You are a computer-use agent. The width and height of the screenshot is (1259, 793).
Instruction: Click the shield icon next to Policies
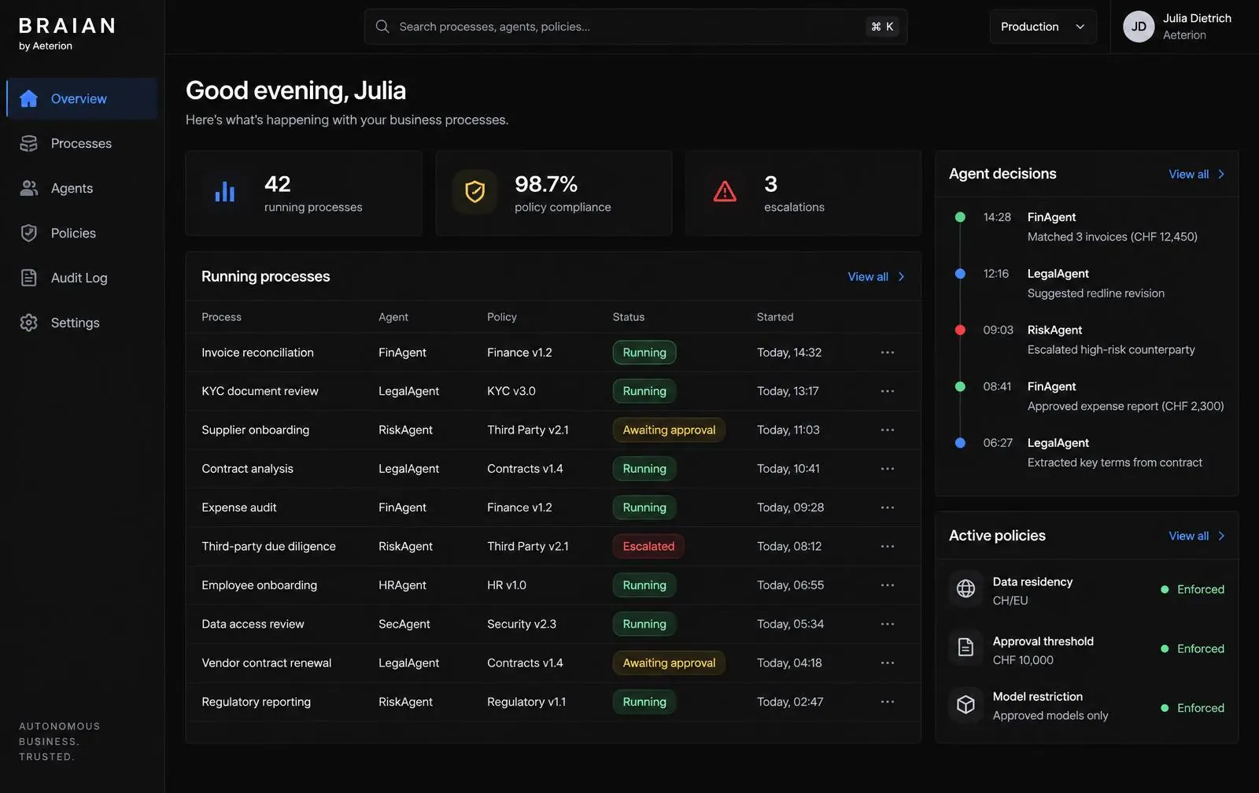pyautogui.click(x=29, y=233)
